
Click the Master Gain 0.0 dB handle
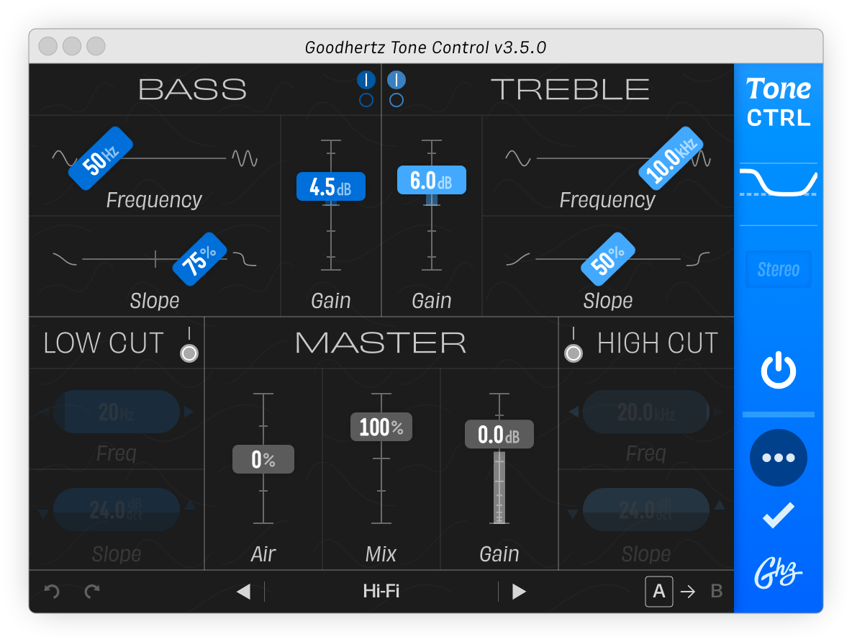[x=499, y=434]
